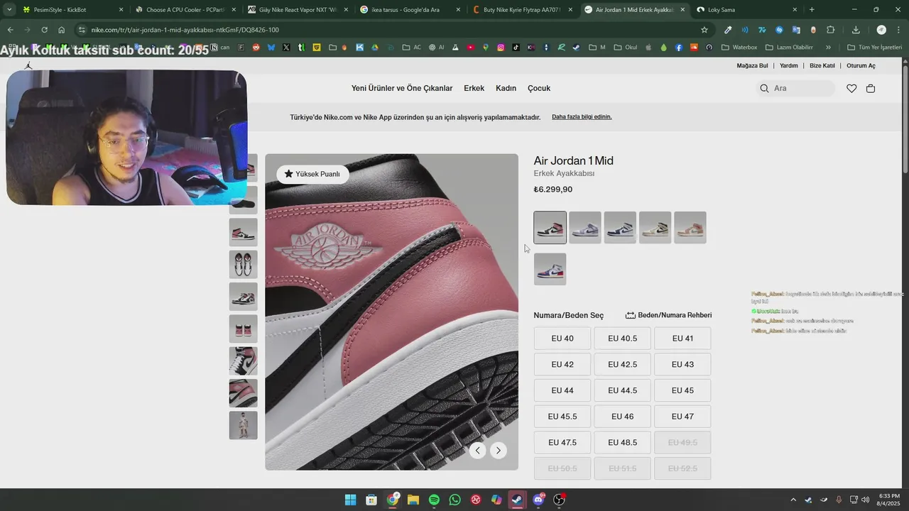The height and width of the screenshot is (511, 909).
Task: Open the AC bookmark folder
Action: (411, 48)
